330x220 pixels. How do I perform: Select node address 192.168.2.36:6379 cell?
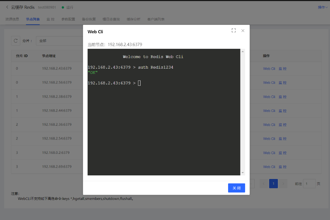(x=57, y=125)
